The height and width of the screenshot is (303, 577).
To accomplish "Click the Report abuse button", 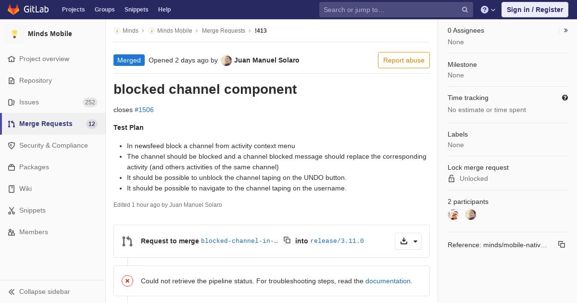I will pyautogui.click(x=404, y=60).
